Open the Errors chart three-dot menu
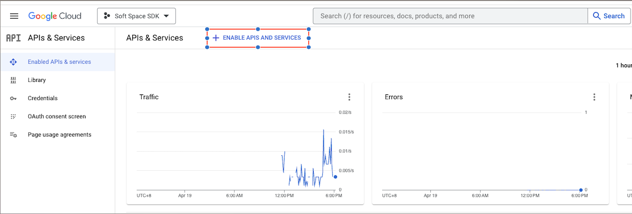Screen dimensions: 632x214 tap(594, 97)
